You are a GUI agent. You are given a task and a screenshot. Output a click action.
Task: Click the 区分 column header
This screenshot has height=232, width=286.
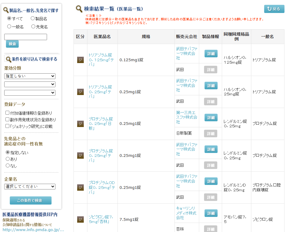pos(80,37)
